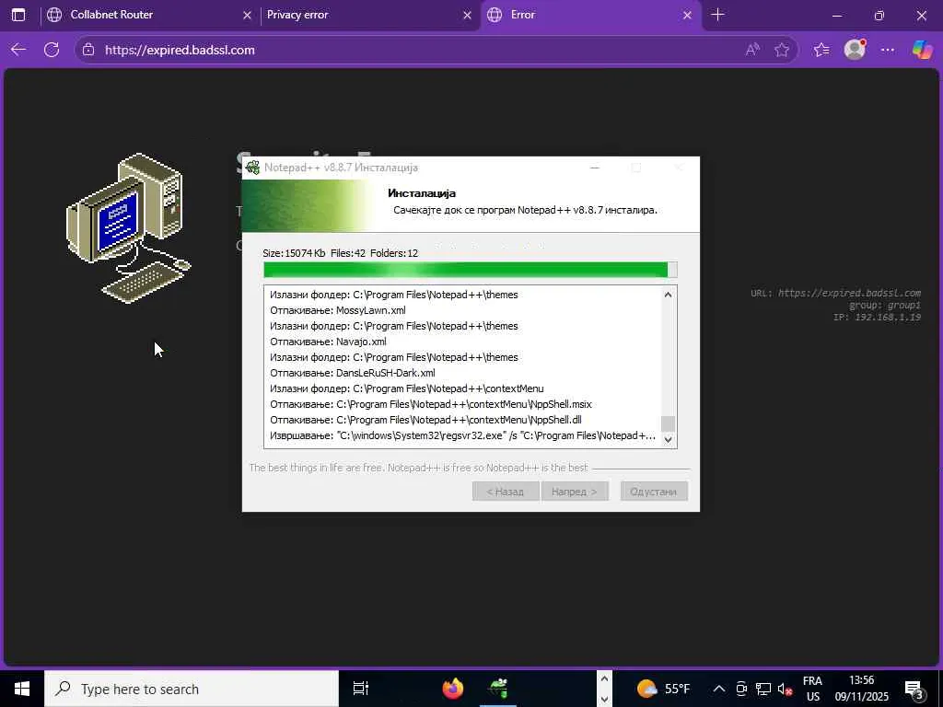The image size is (943, 707).
Task: Switch to the Privacy error tab
Action: (369, 15)
